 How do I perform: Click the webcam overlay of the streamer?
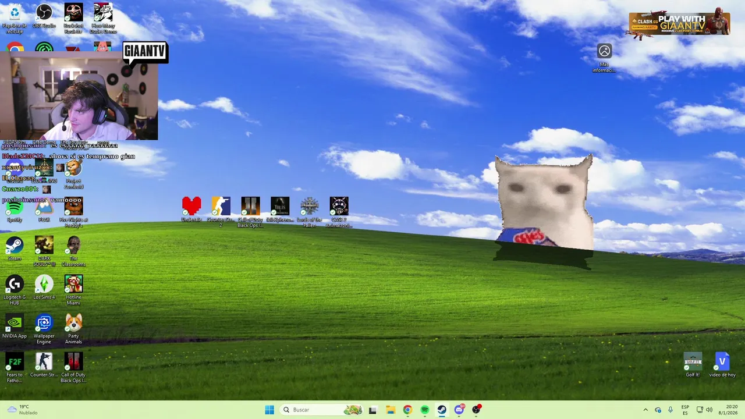(x=79, y=96)
